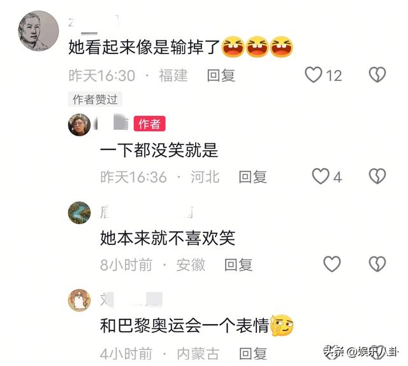The image size is (408, 366).
Task: Select the comment '和巴黎奥运会一个表情'
Action: 184,325
